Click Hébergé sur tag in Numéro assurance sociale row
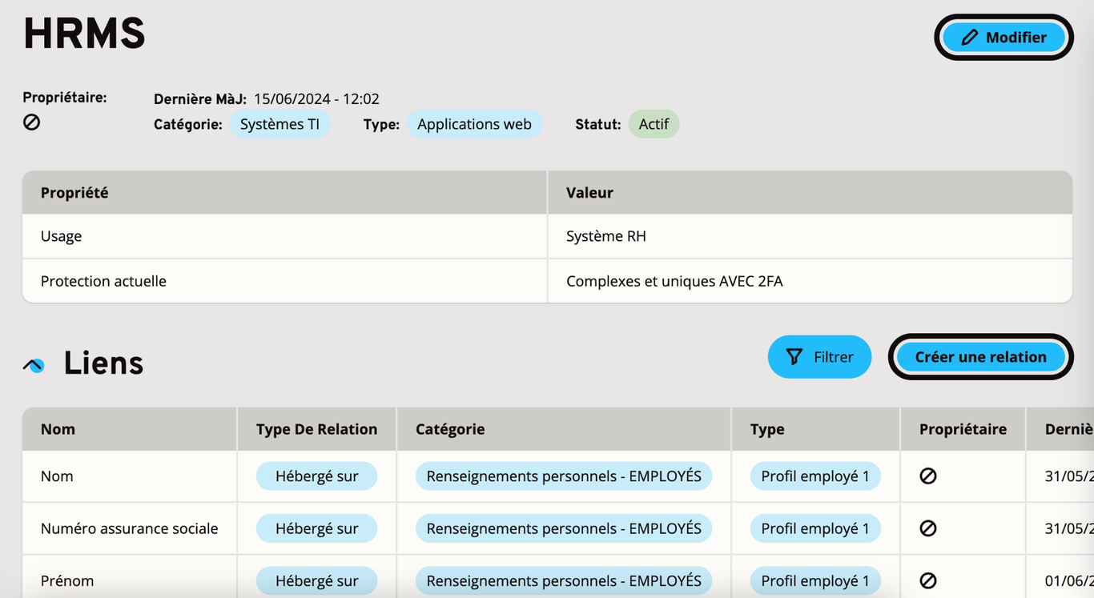The width and height of the screenshot is (1094, 598). (316, 528)
